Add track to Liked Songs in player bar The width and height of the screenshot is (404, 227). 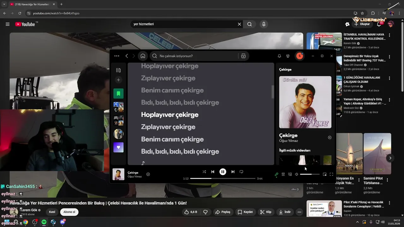148,174
